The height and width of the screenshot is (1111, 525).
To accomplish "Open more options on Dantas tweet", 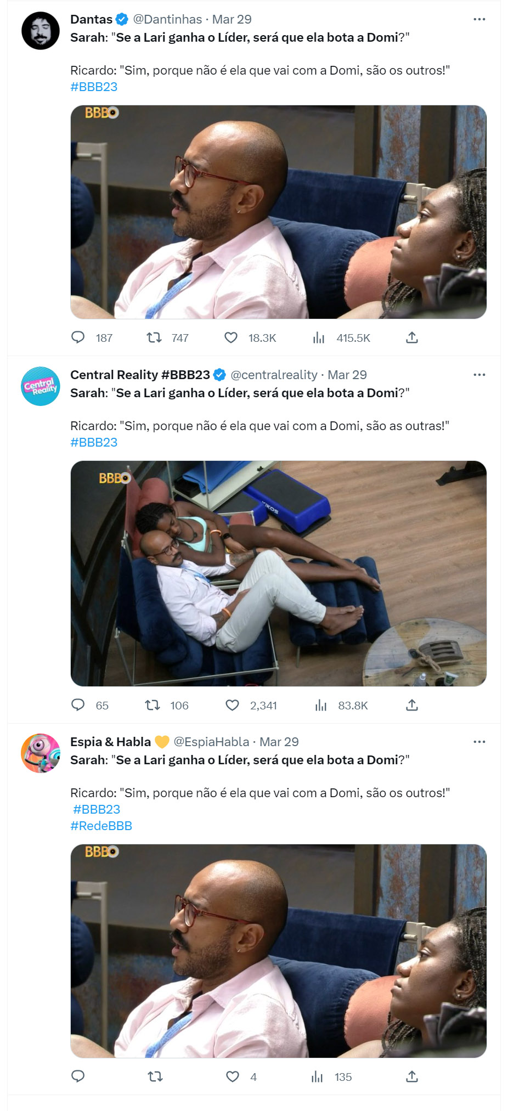I will click(479, 19).
